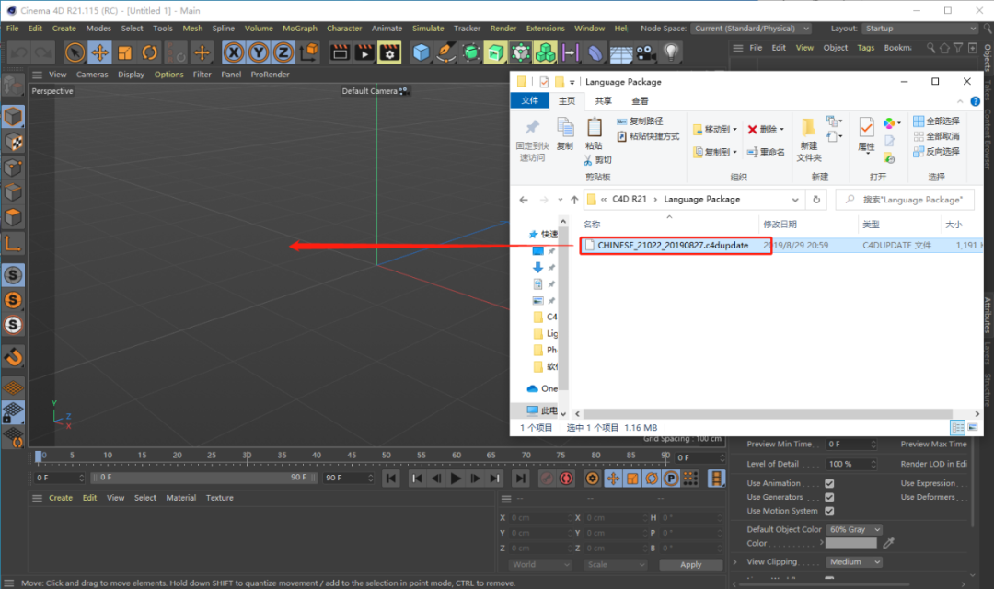Open the Spline Pen tool
Viewport: 994px width, 589px height.
(445, 52)
